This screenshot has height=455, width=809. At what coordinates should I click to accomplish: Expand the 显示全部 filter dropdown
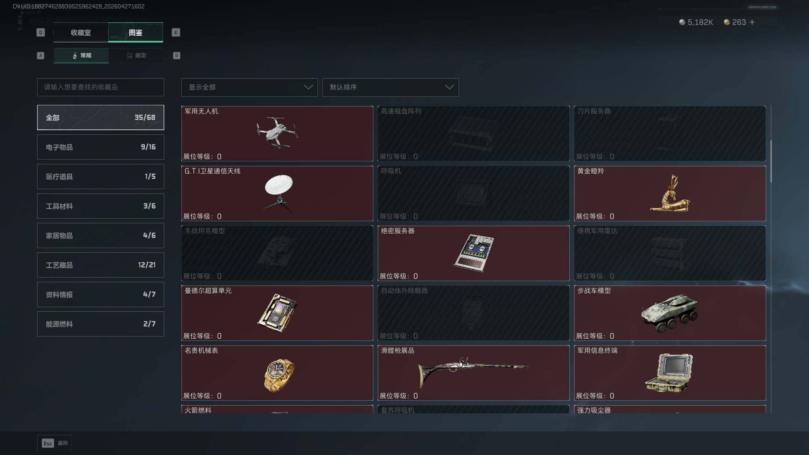[249, 87]
